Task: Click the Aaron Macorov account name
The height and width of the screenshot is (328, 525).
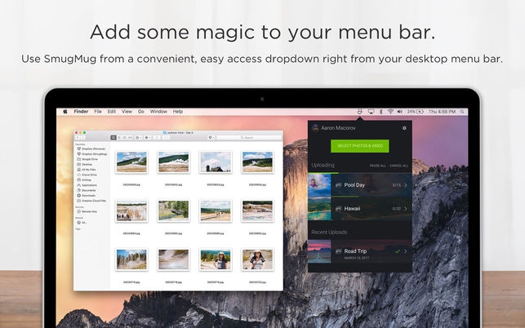Action: pyautogui.click(x=338, y=128)
